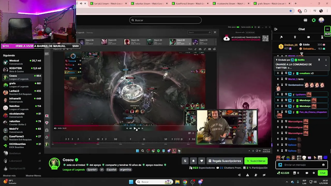Click the user-check icon below the stream
Viewport: 331px width, 186px height.
point(256,175)
